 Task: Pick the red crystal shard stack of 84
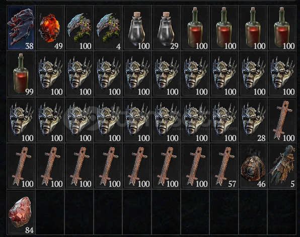[x=21, y=212]
